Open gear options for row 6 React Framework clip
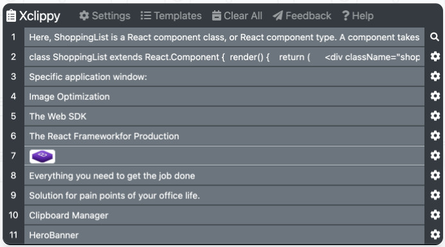This screenshot has width=445, height=247. tap(435, 136)
